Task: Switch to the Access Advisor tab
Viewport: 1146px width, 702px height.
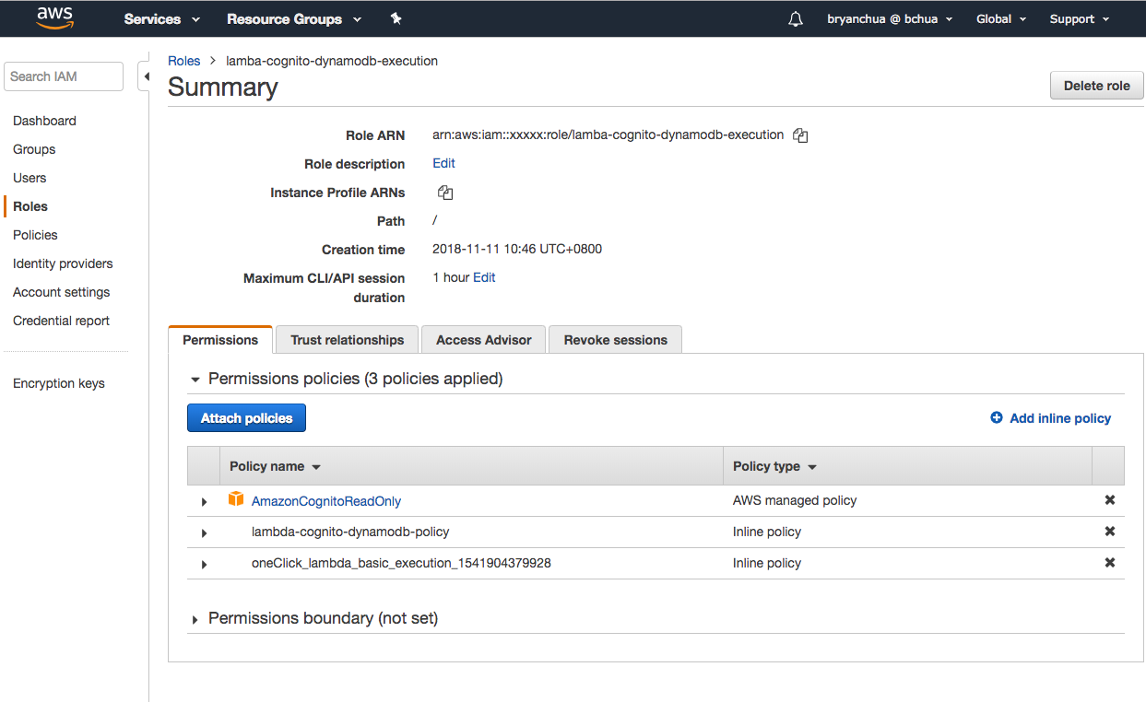Action: tap(484, 340)
